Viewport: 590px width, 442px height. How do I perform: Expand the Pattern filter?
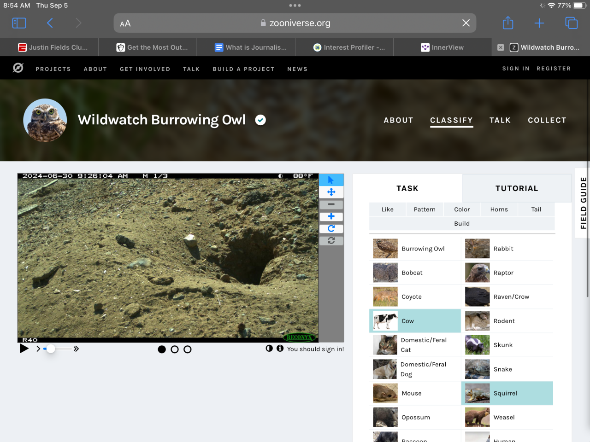pos(425,209)
